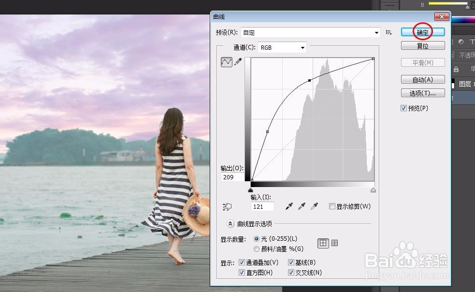Open the Channel RGB dropdown
Viewport: 475px width, 292px height.
pyautogui.click(x=282, y=47)
